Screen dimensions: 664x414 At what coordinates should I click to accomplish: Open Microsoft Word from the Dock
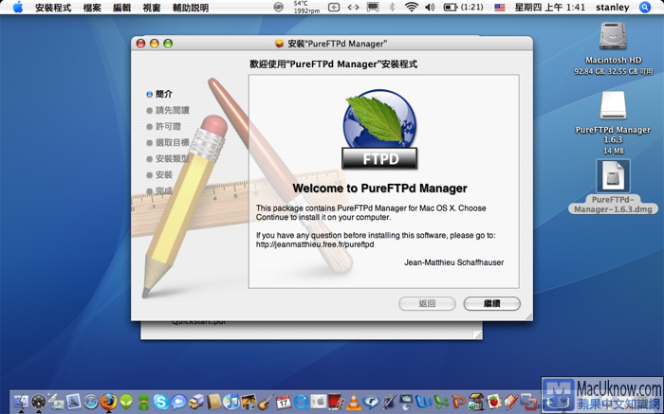click(x=423, y=402)
